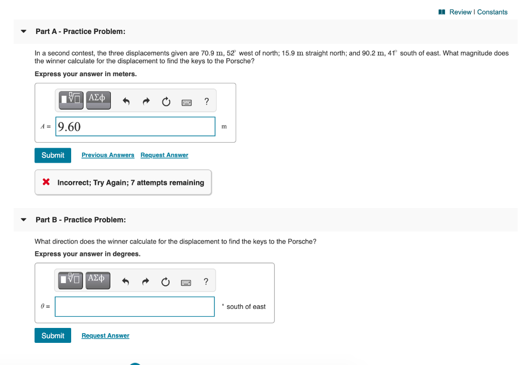Click Request Answer under Part B
The height and width of the screenshot is (365, 528).
coord(105,336)
